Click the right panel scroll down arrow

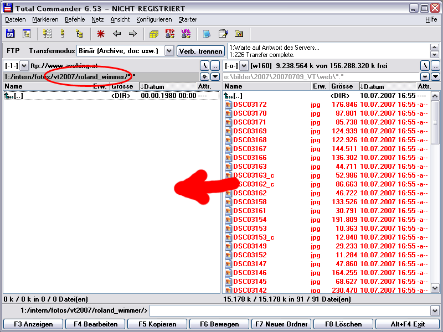[x=435, y=288]
